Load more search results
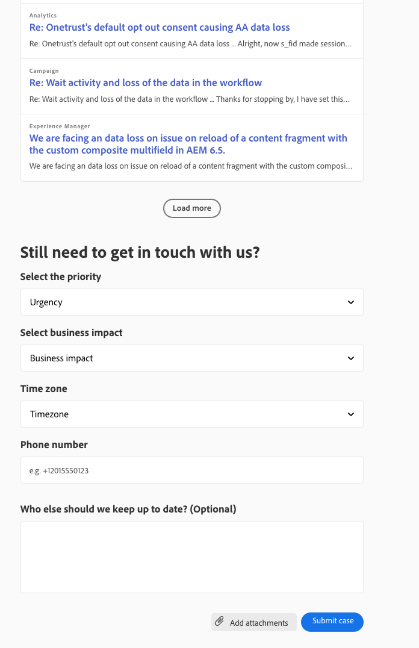Image resolution: width=419 pixels, height=648 pixels. pyautogui.click(x=191, y=208)
